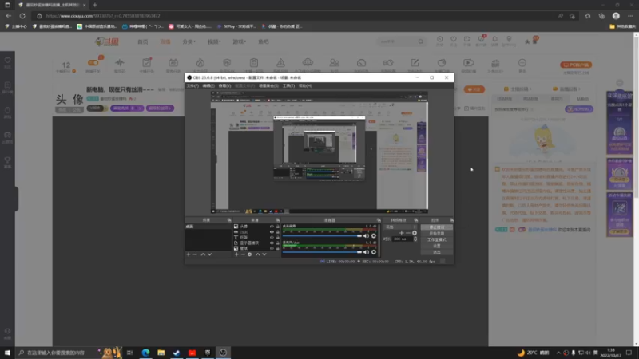The image size is (639, 359).
Task: Click the heart follow icon in Douyu header
Action: coord(454,39)
